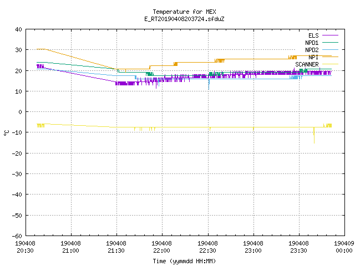
Task: Click the orange NPI legend line sample
Action: pyautogui.click(x=331, y=57)
